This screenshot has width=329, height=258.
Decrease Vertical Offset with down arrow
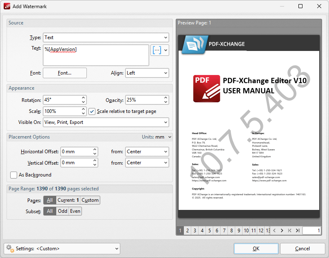click(x=95, y=165)
